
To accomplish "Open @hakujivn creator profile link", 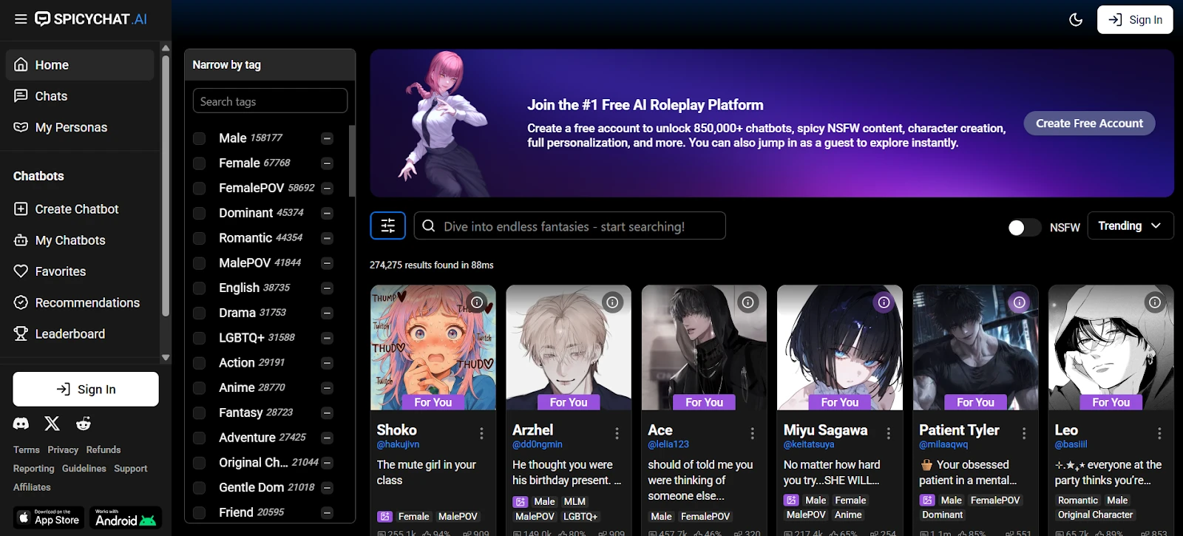I will pos(398,444).
